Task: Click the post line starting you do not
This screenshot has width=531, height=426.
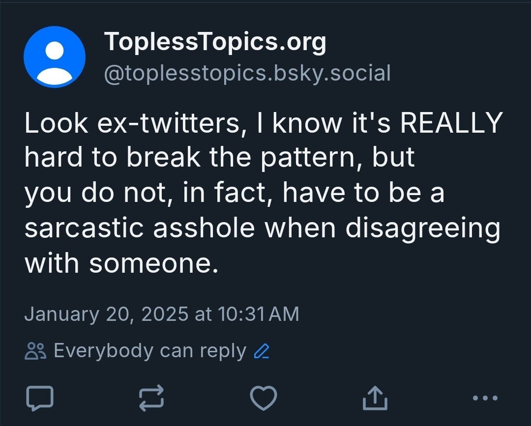Action: click(x=235, y=193)
